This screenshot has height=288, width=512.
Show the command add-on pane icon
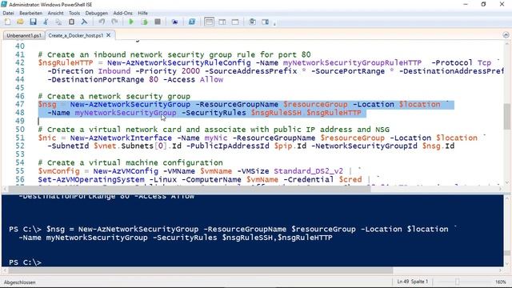click(x=265, y=22)
